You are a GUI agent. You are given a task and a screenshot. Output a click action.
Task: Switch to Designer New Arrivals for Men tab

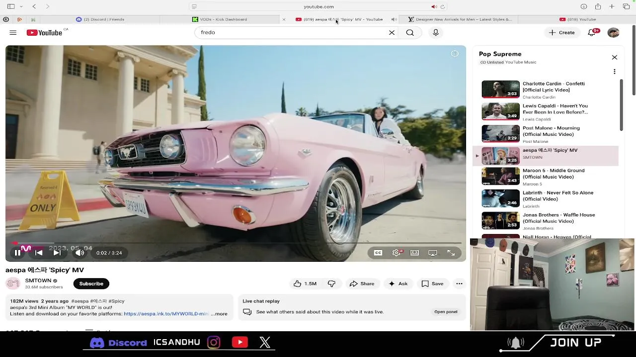coord(460,19)
